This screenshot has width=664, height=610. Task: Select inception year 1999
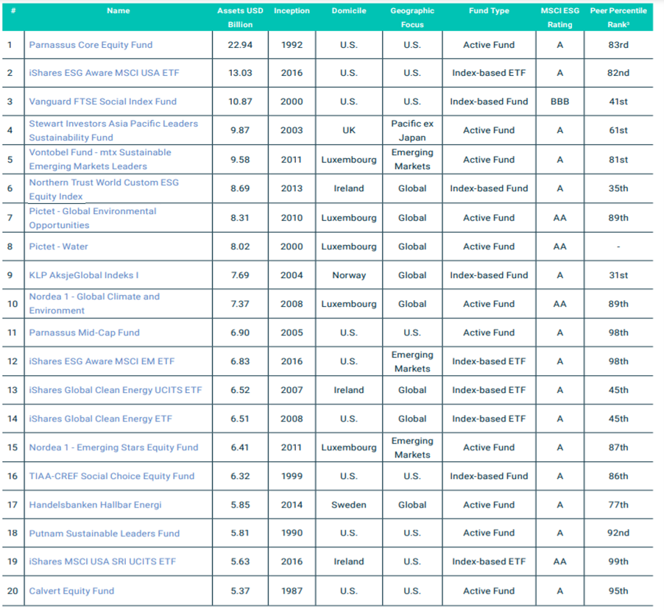(292, 476)
